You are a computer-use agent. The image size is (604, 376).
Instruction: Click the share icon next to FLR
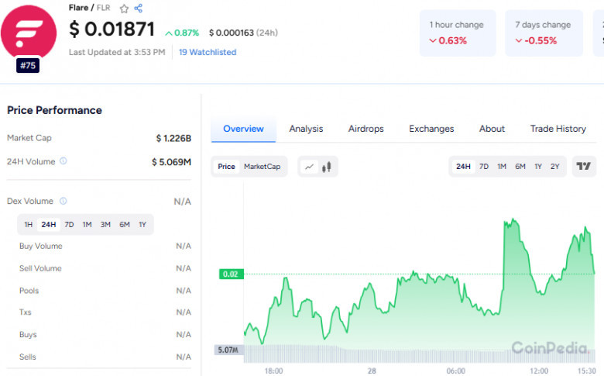tap(139, 8)
